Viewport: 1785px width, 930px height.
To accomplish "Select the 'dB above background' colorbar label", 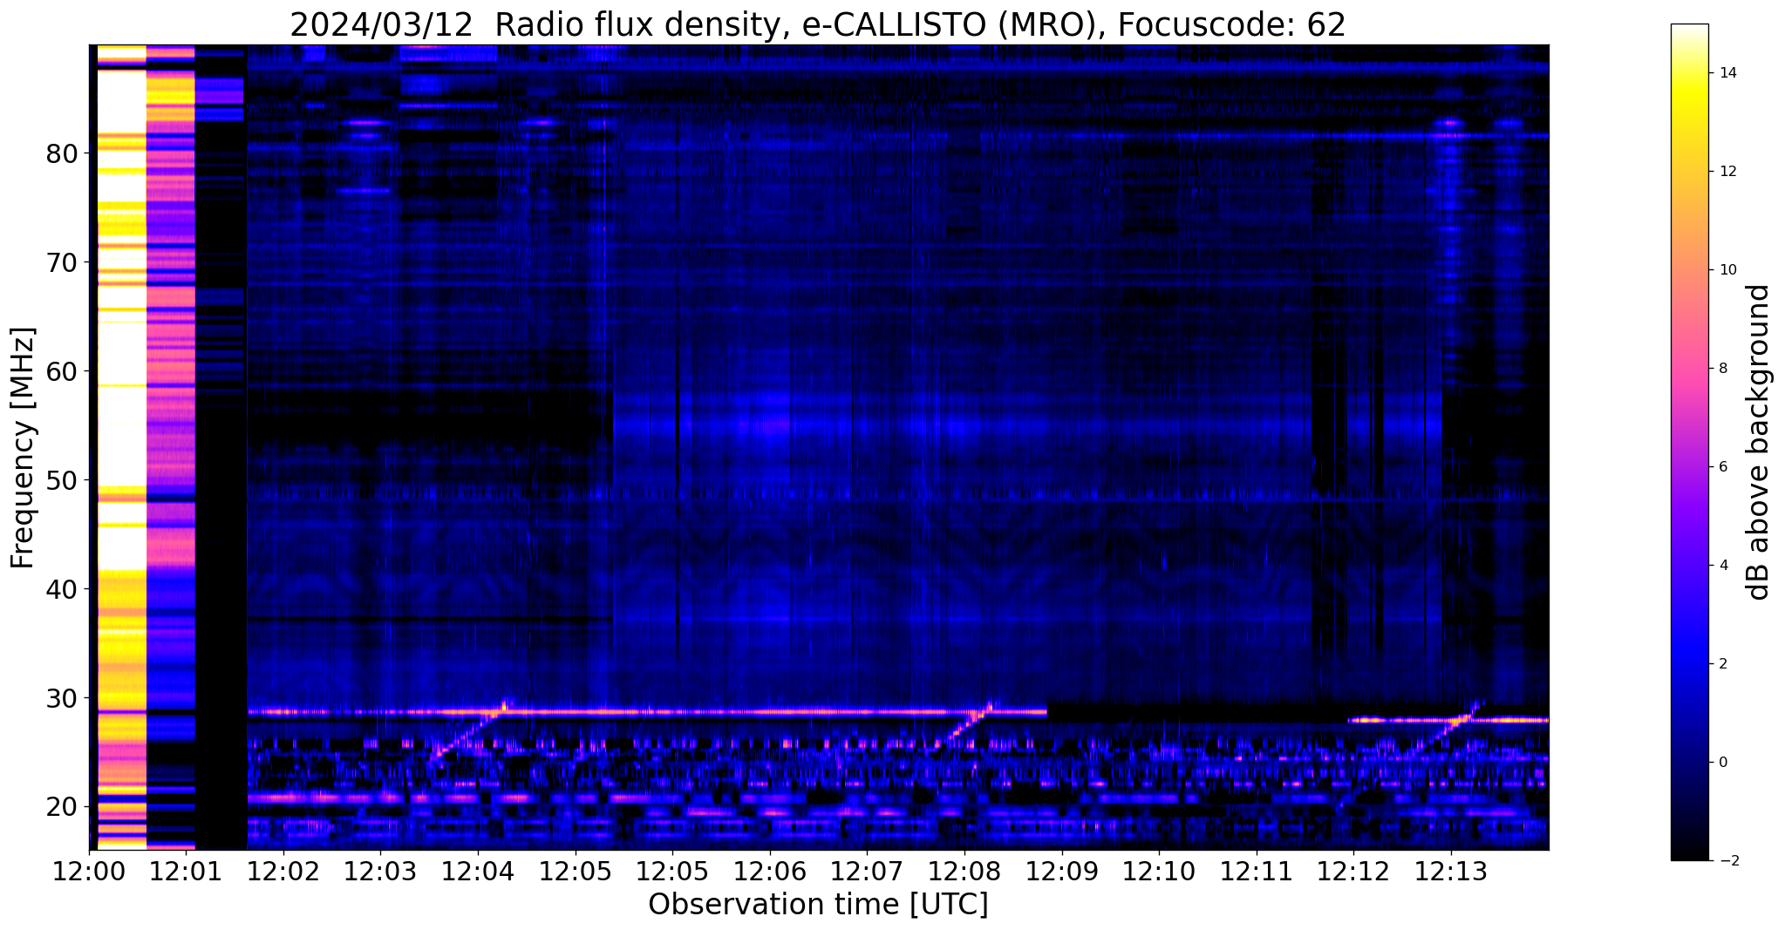I will pyautogui.click(x=1760, y=442).
